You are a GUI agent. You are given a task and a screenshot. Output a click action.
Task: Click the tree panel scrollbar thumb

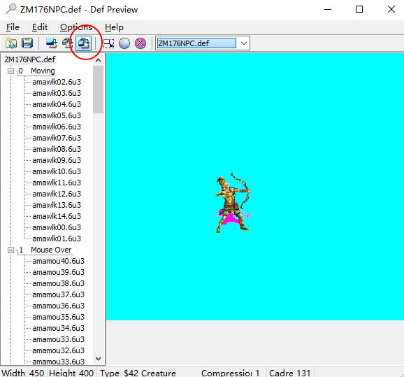(x=98, y=90)
